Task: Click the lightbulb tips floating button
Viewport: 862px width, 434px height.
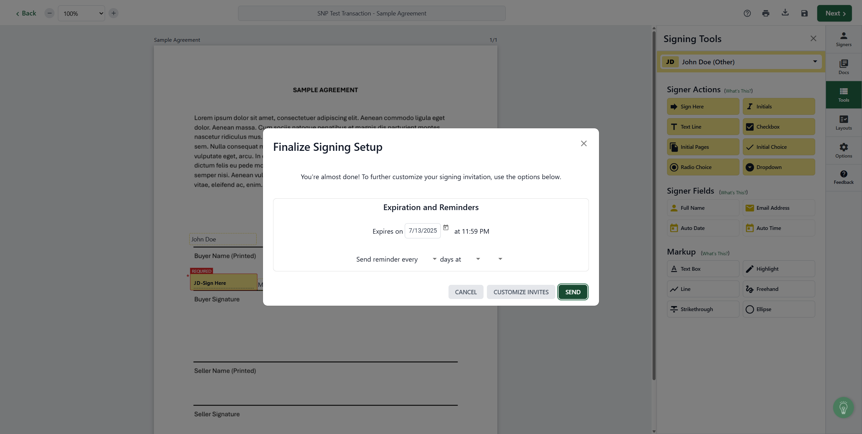Action: coord(843,408)
